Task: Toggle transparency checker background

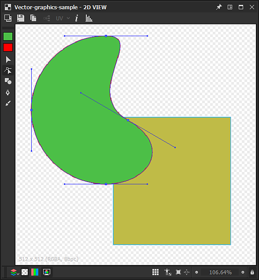Action: 25,272
